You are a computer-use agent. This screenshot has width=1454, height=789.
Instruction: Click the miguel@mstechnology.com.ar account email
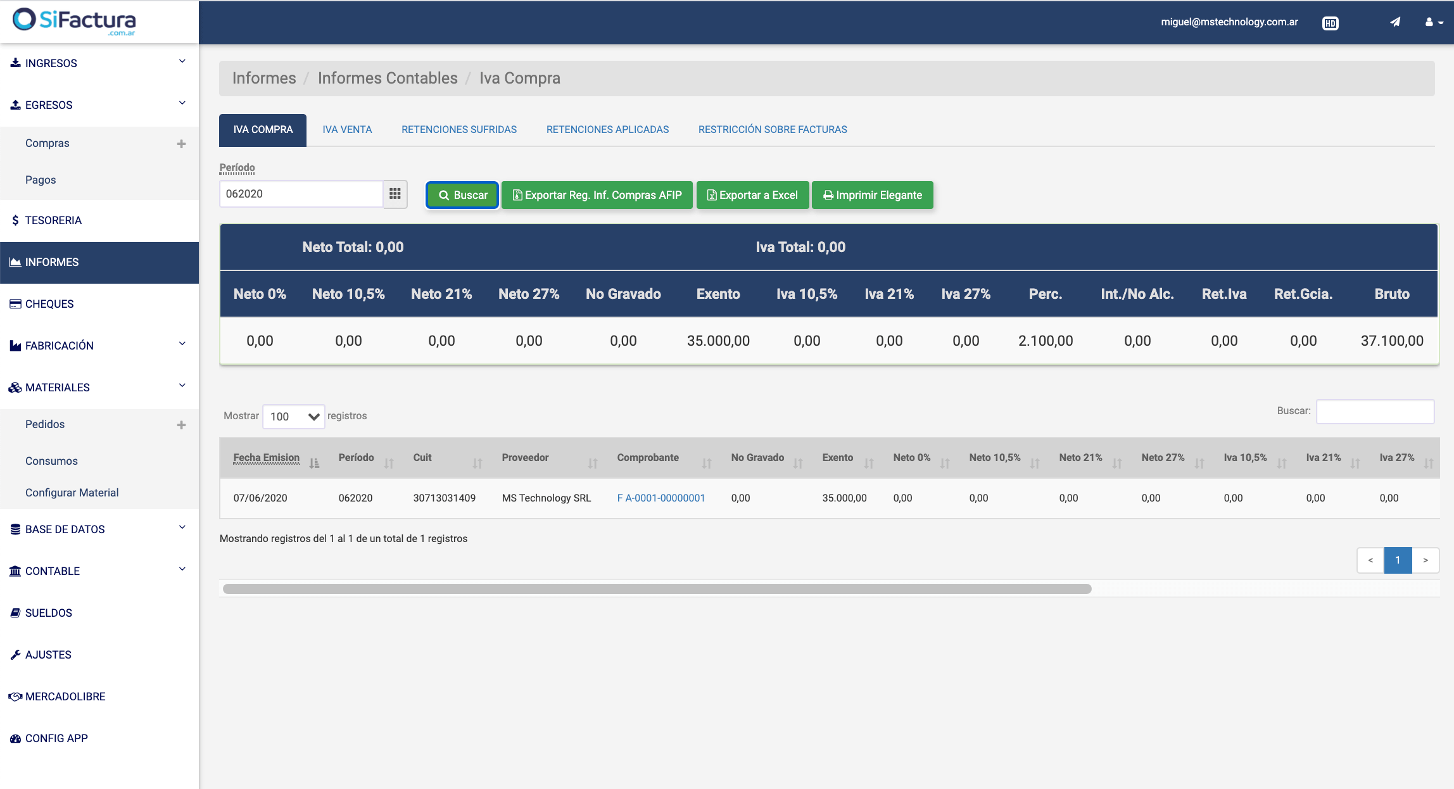point(1229,22)
